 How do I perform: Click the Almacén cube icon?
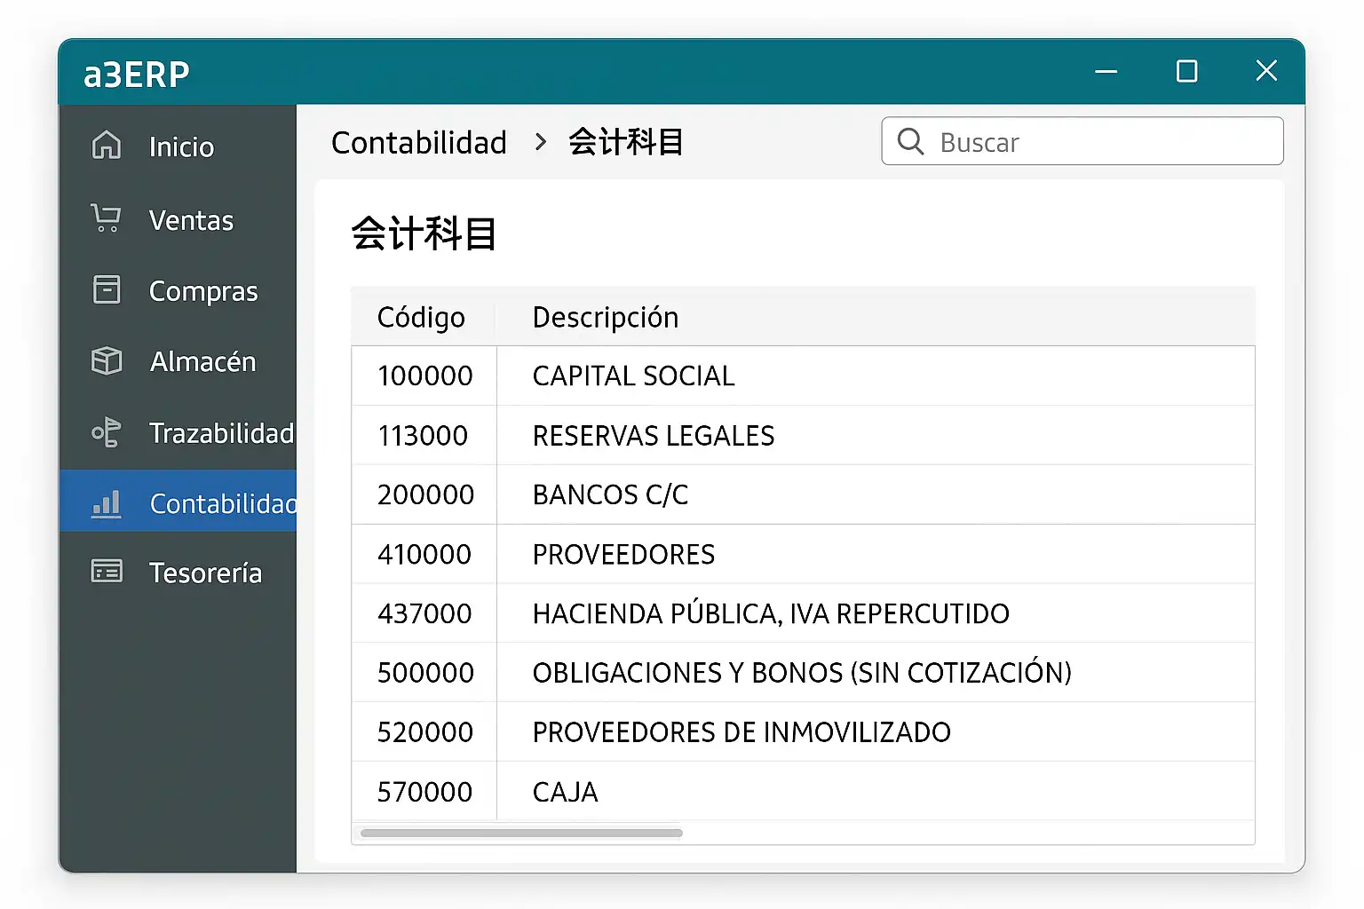(107, 360)
